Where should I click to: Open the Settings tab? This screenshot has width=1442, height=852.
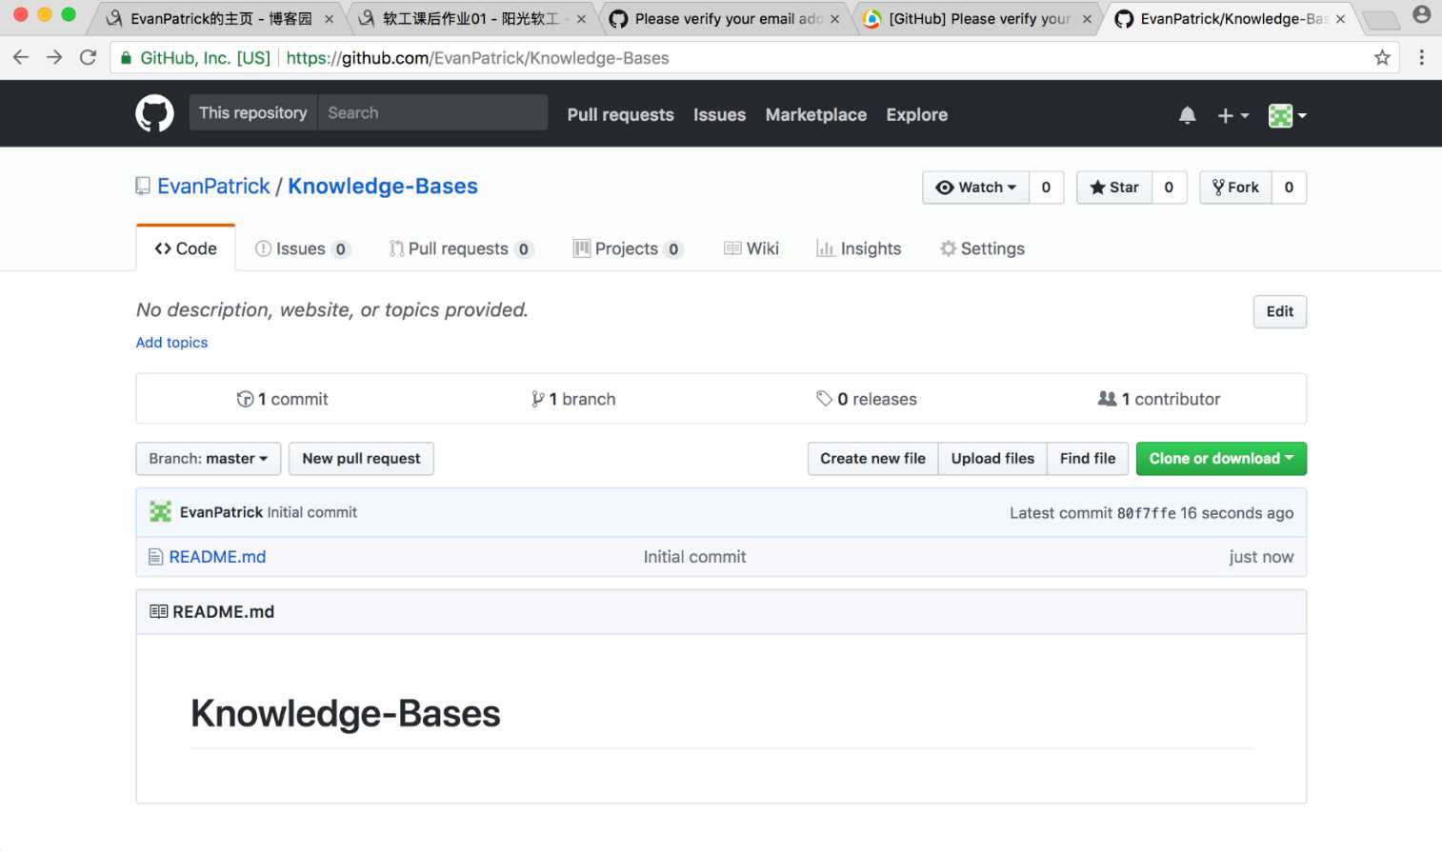(982, 248)
